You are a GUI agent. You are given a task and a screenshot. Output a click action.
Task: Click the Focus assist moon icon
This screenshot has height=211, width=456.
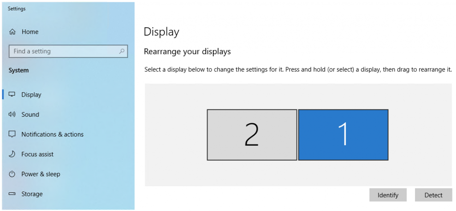tap(12, 154)
